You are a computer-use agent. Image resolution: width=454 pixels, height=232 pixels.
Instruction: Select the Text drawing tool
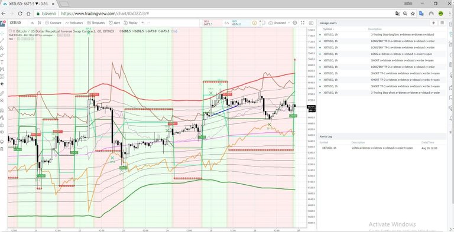pos(2,62)
